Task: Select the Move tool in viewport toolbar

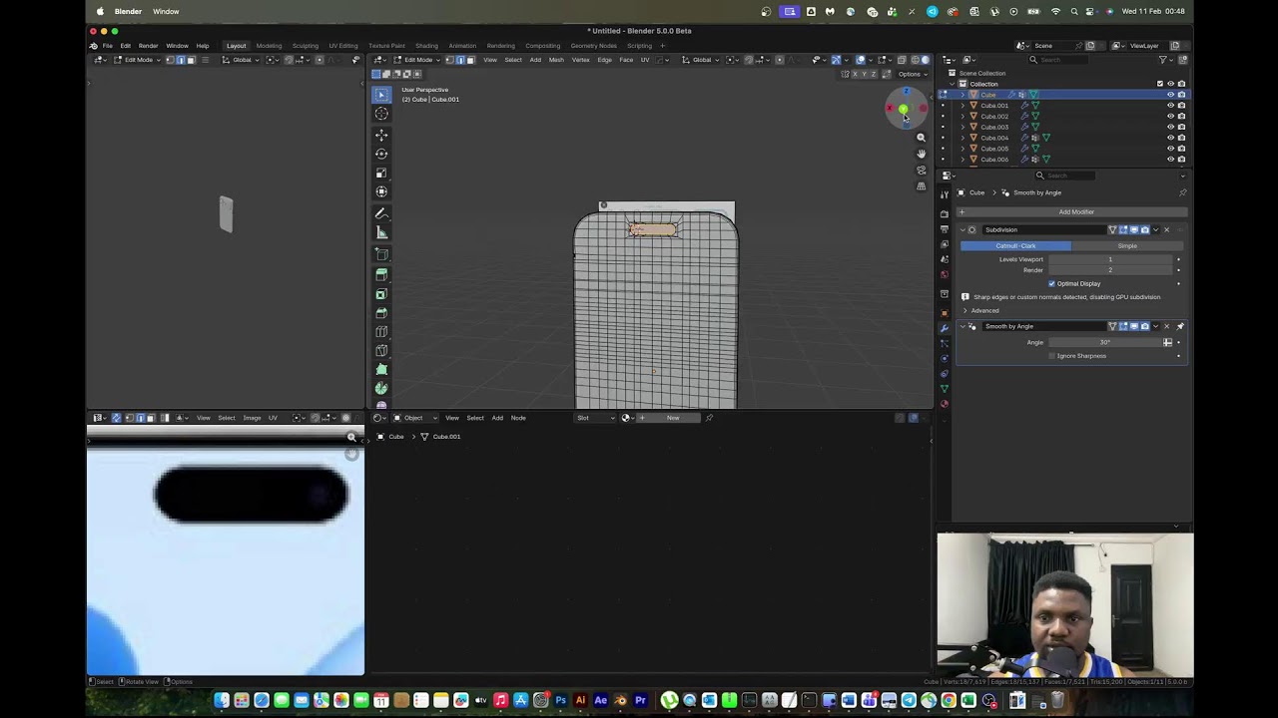Action: pyautogui.click(x=381, y=135)
